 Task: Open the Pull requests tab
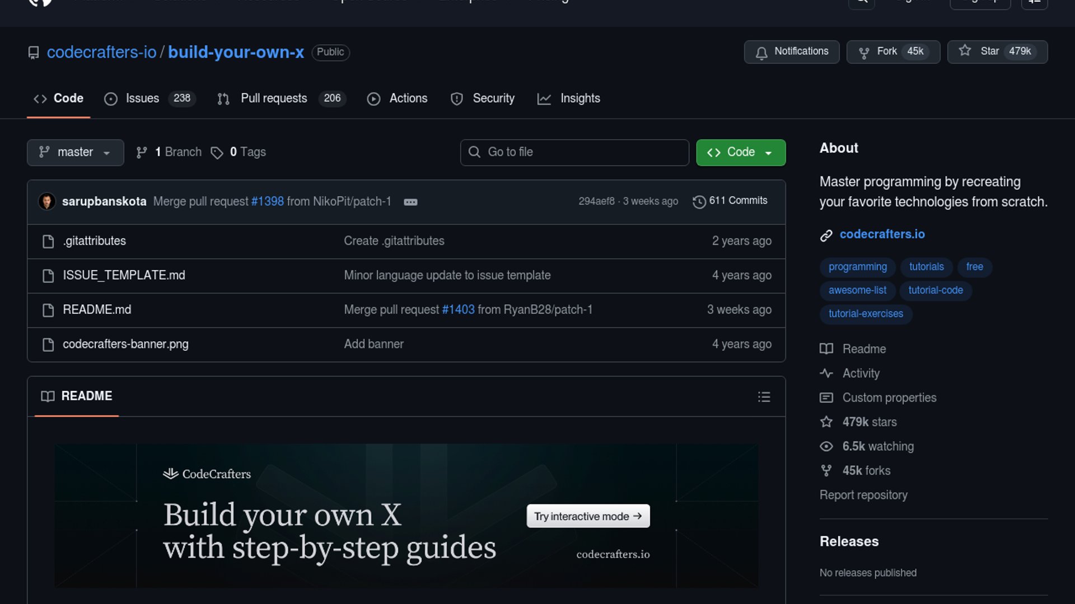click(x=273, y=98)
